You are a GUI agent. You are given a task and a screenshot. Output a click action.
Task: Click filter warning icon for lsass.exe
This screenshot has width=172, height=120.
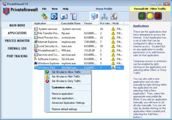[x=113, y=46]
